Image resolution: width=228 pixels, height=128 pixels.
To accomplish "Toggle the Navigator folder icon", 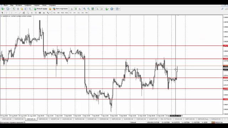I will [22, 9].
